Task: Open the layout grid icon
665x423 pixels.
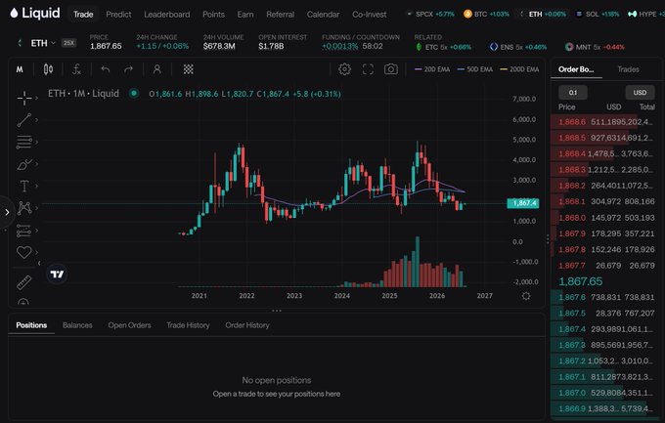Action: tap(189, 69)
